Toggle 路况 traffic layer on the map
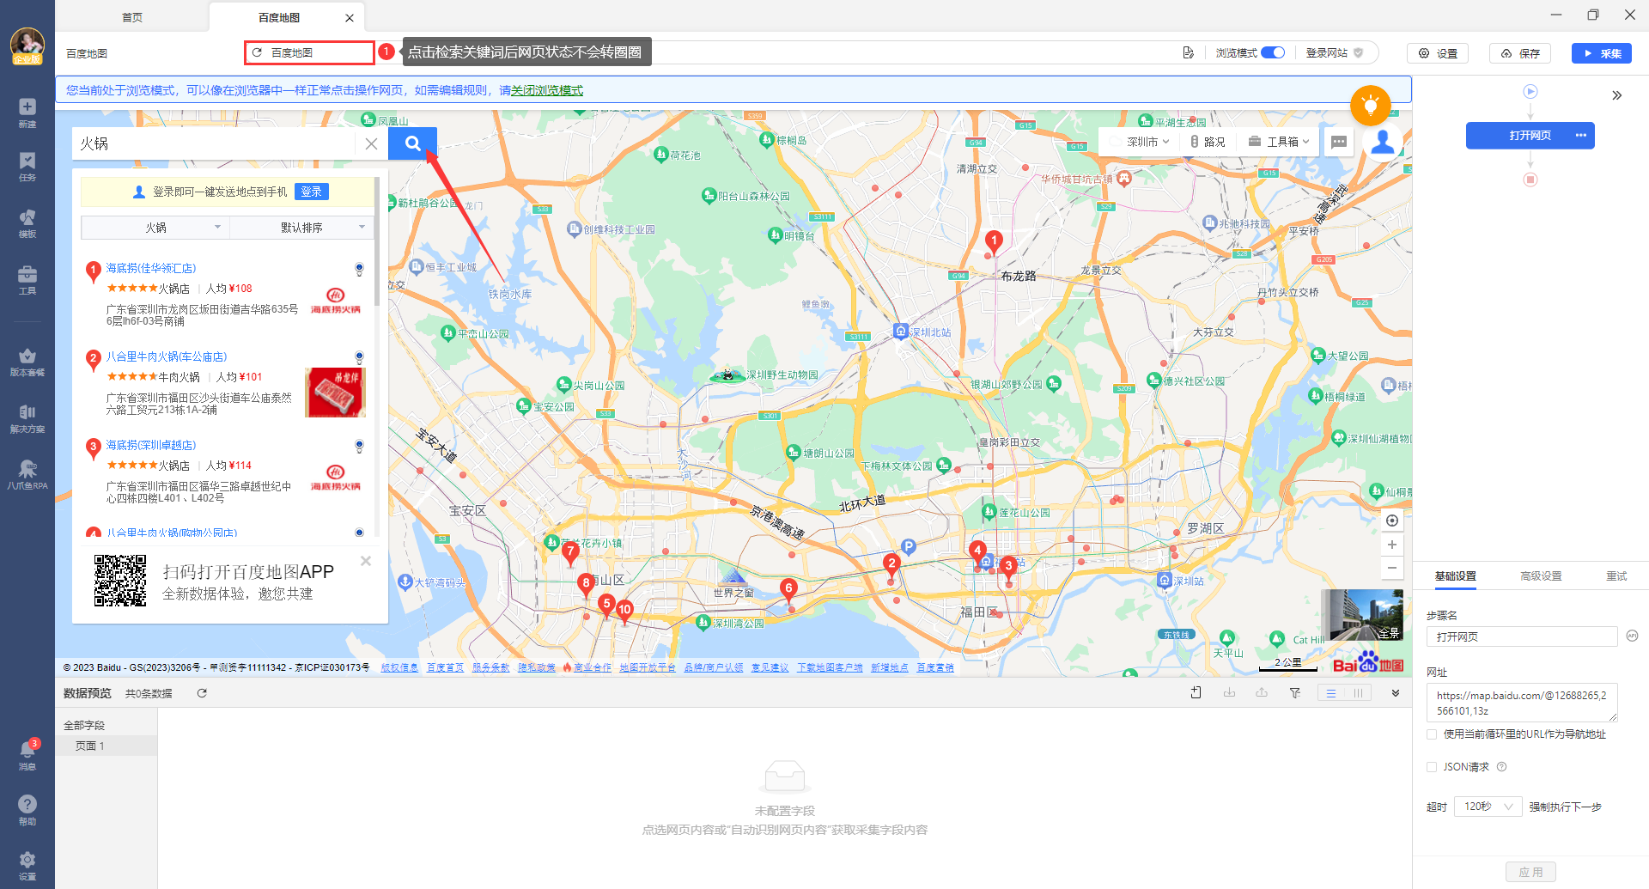1649x889 pixels. [x=1208, y=142]
